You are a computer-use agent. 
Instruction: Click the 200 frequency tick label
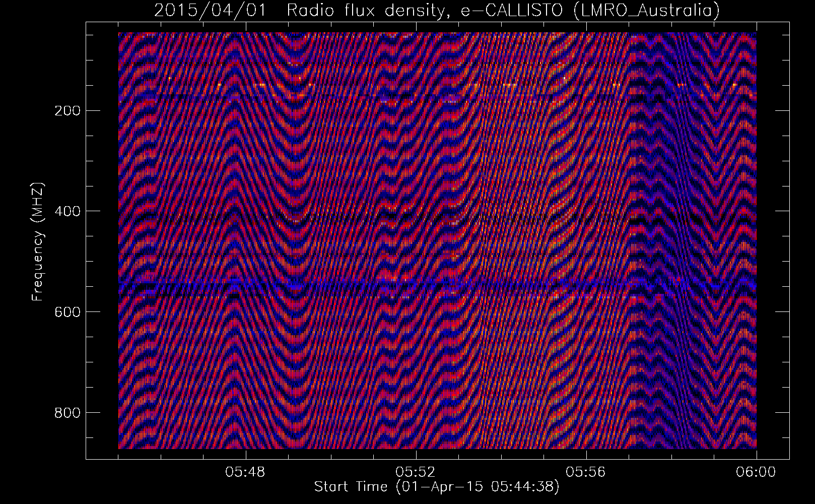click(x=67, y=111)
